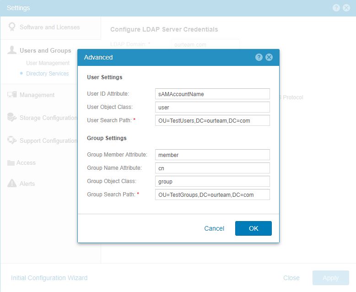Select Directory Services in sidebar
Screen dimensions: 356x292
pos(47,74)
